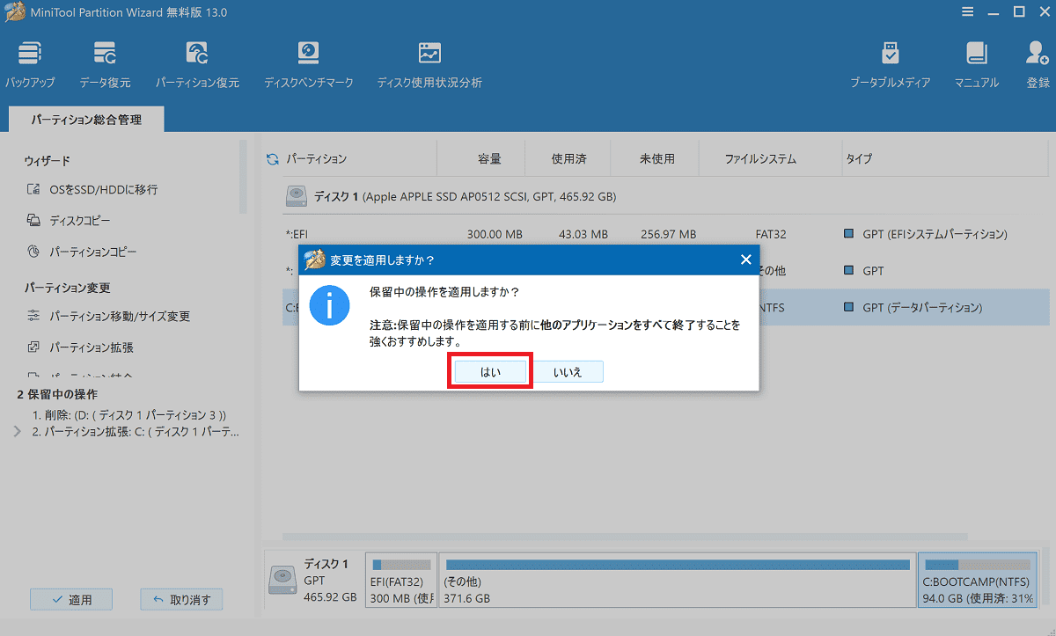This screenshot has width=1056, height=636.
Task: Click the パーティション変更 section heading
Action: [x=67, y=288]
